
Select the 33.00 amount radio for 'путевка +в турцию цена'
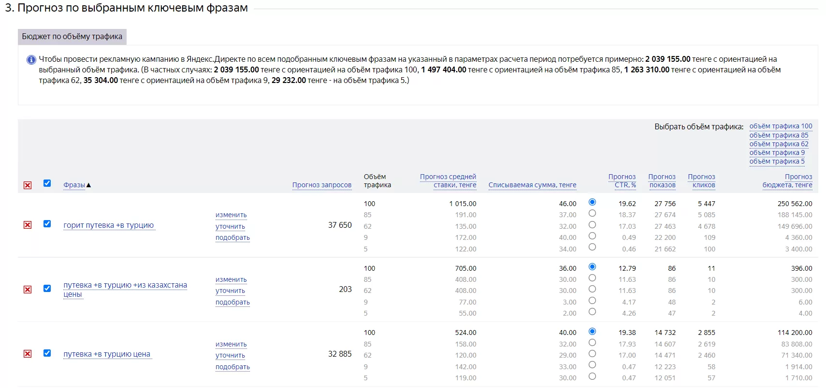(x=592, y=365)
